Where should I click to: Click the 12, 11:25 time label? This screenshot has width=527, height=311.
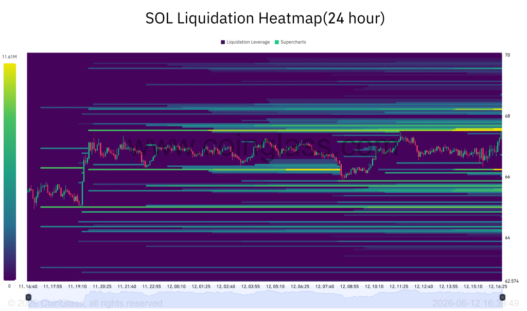pos(399,286)
